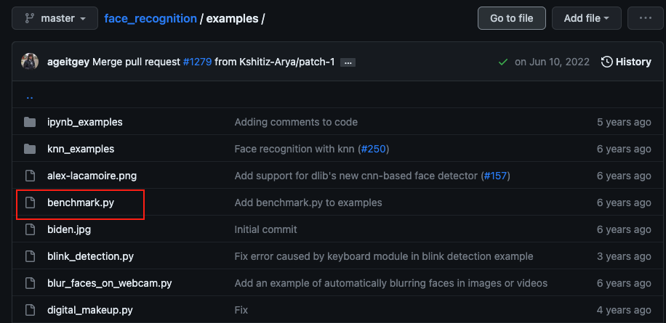Click the ipynb_examples folder icon
The height and width of the screenshot is (323, 666).
point(30,122)
